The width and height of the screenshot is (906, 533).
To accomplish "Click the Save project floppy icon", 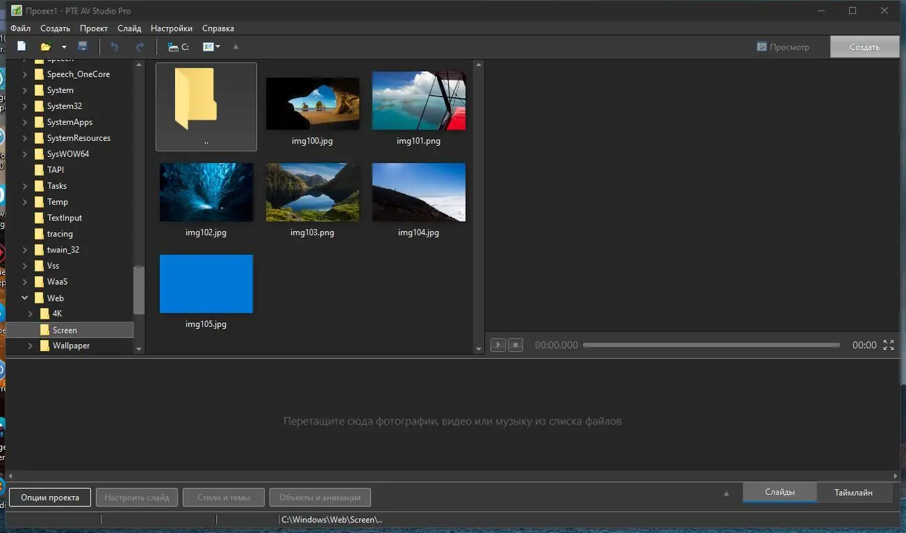I will pos(83,46).
